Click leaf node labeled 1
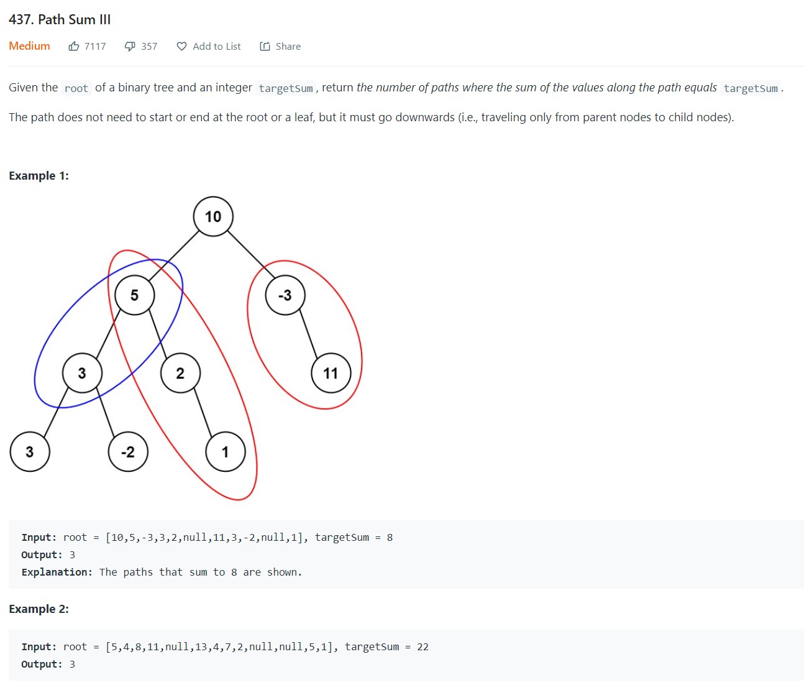 [x=226, y=452]
